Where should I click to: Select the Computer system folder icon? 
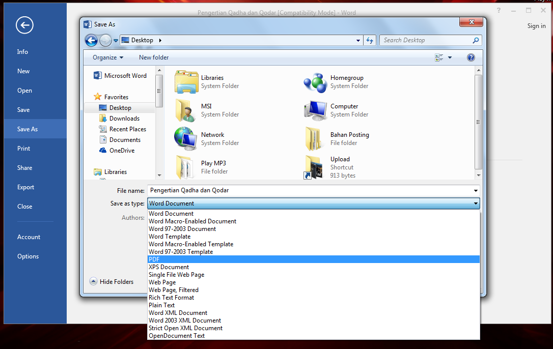[315, 110]
